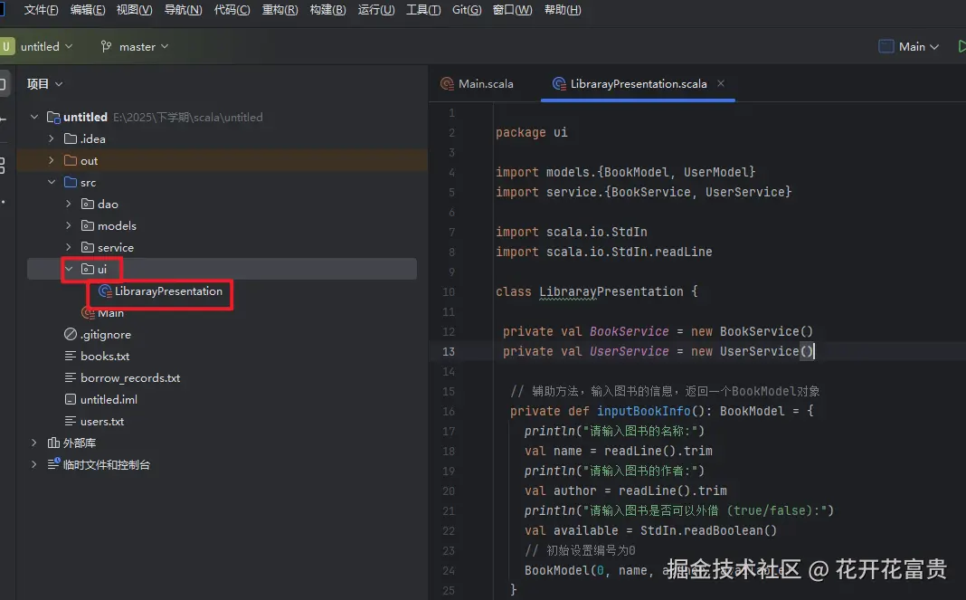
Task: Expand the .idea folder
Action: 52,138
